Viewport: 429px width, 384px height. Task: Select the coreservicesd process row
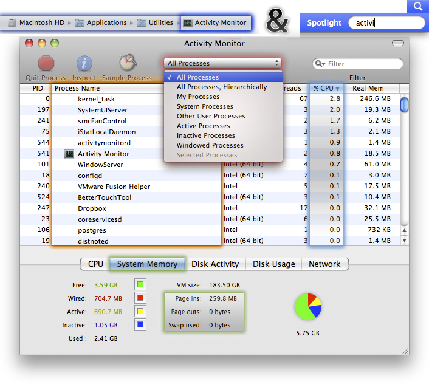click(210, 219)
